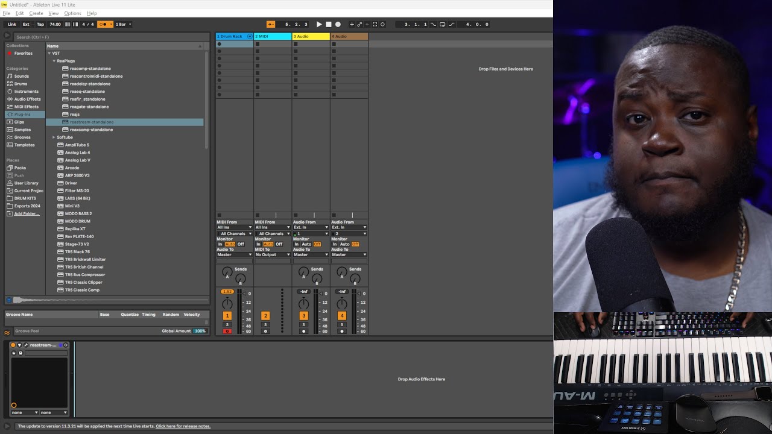Screen dimensions: 772x434
Task: Select Instruments category in browser
Action: point(26,92)
